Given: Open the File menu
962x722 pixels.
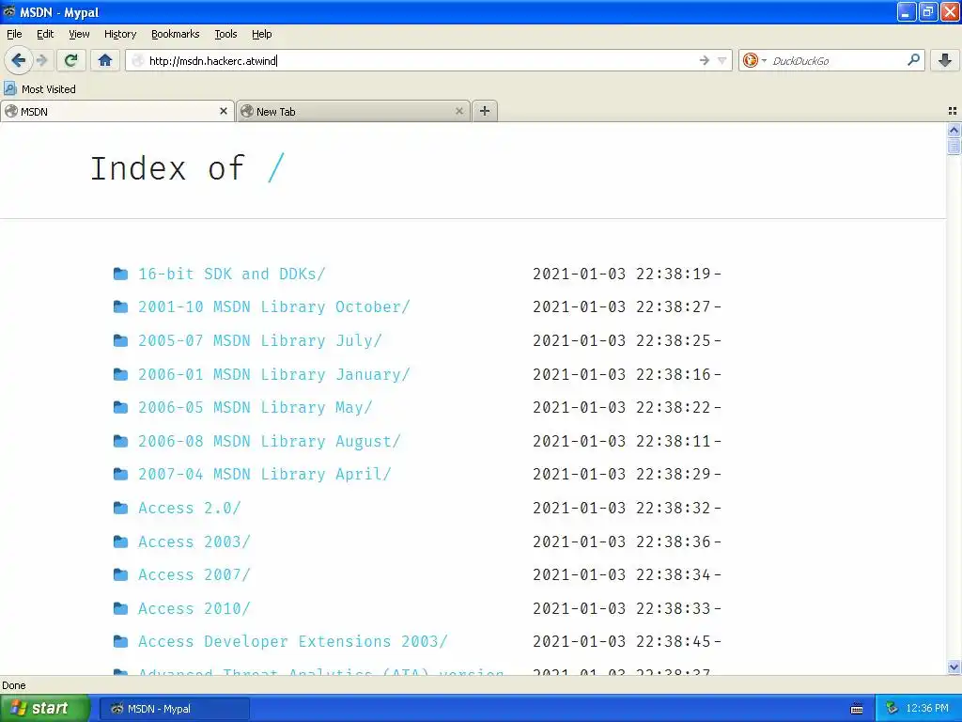Looking at the screenshot, I should [x=14, y=34].
